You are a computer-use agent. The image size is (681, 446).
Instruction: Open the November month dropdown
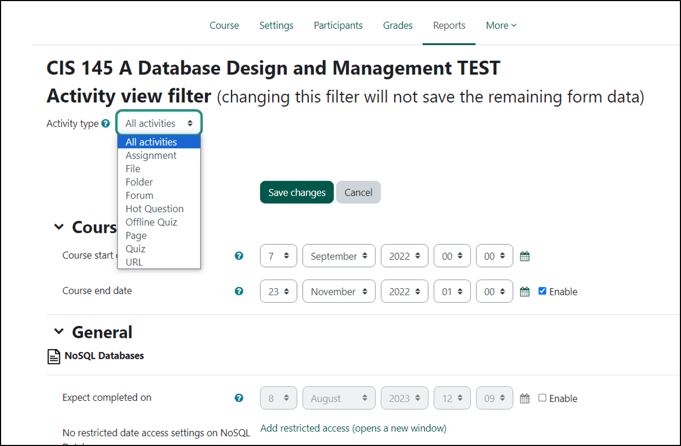pyautogui.click(x=339, y=292)
